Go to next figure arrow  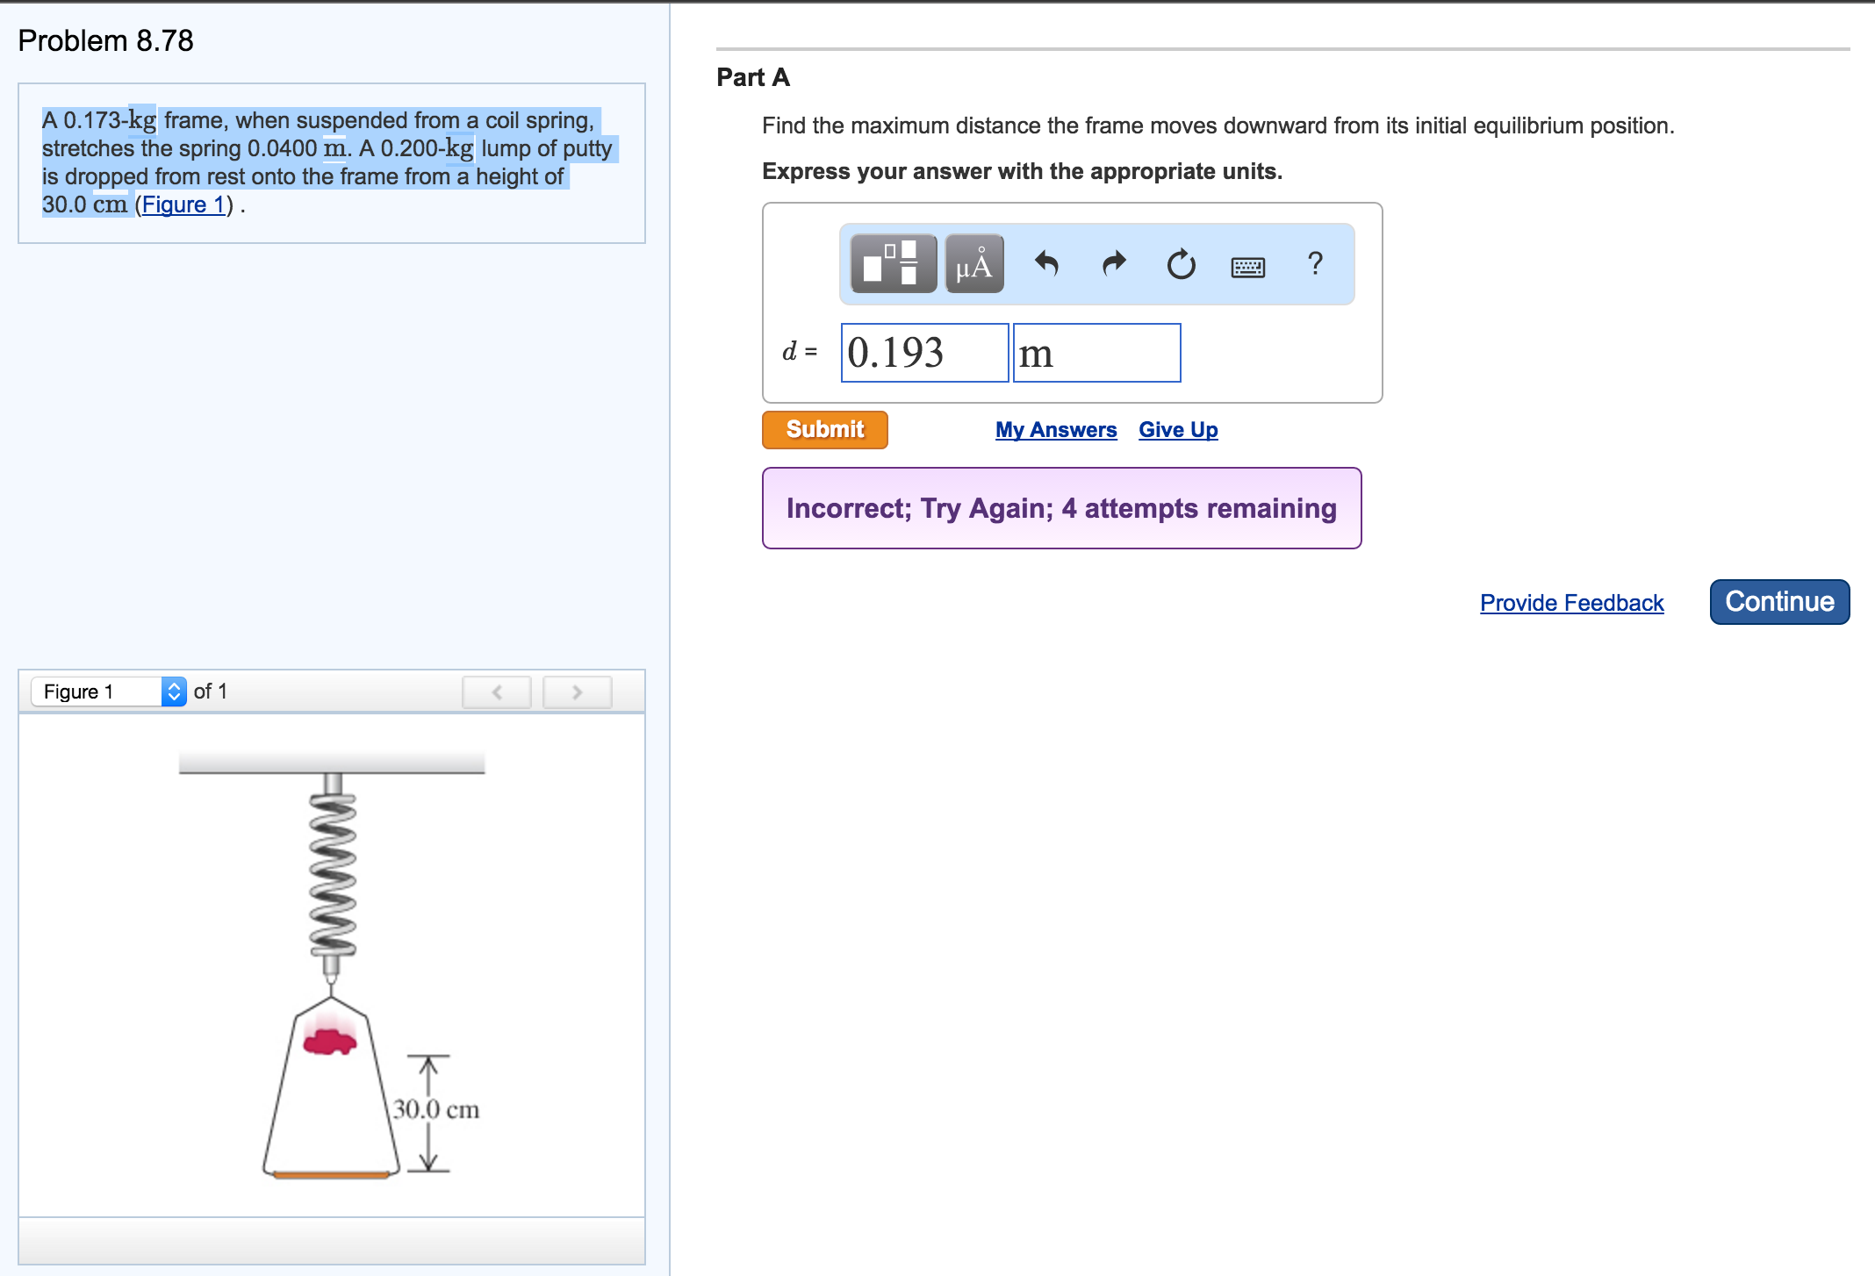click(x=577, y=692)
